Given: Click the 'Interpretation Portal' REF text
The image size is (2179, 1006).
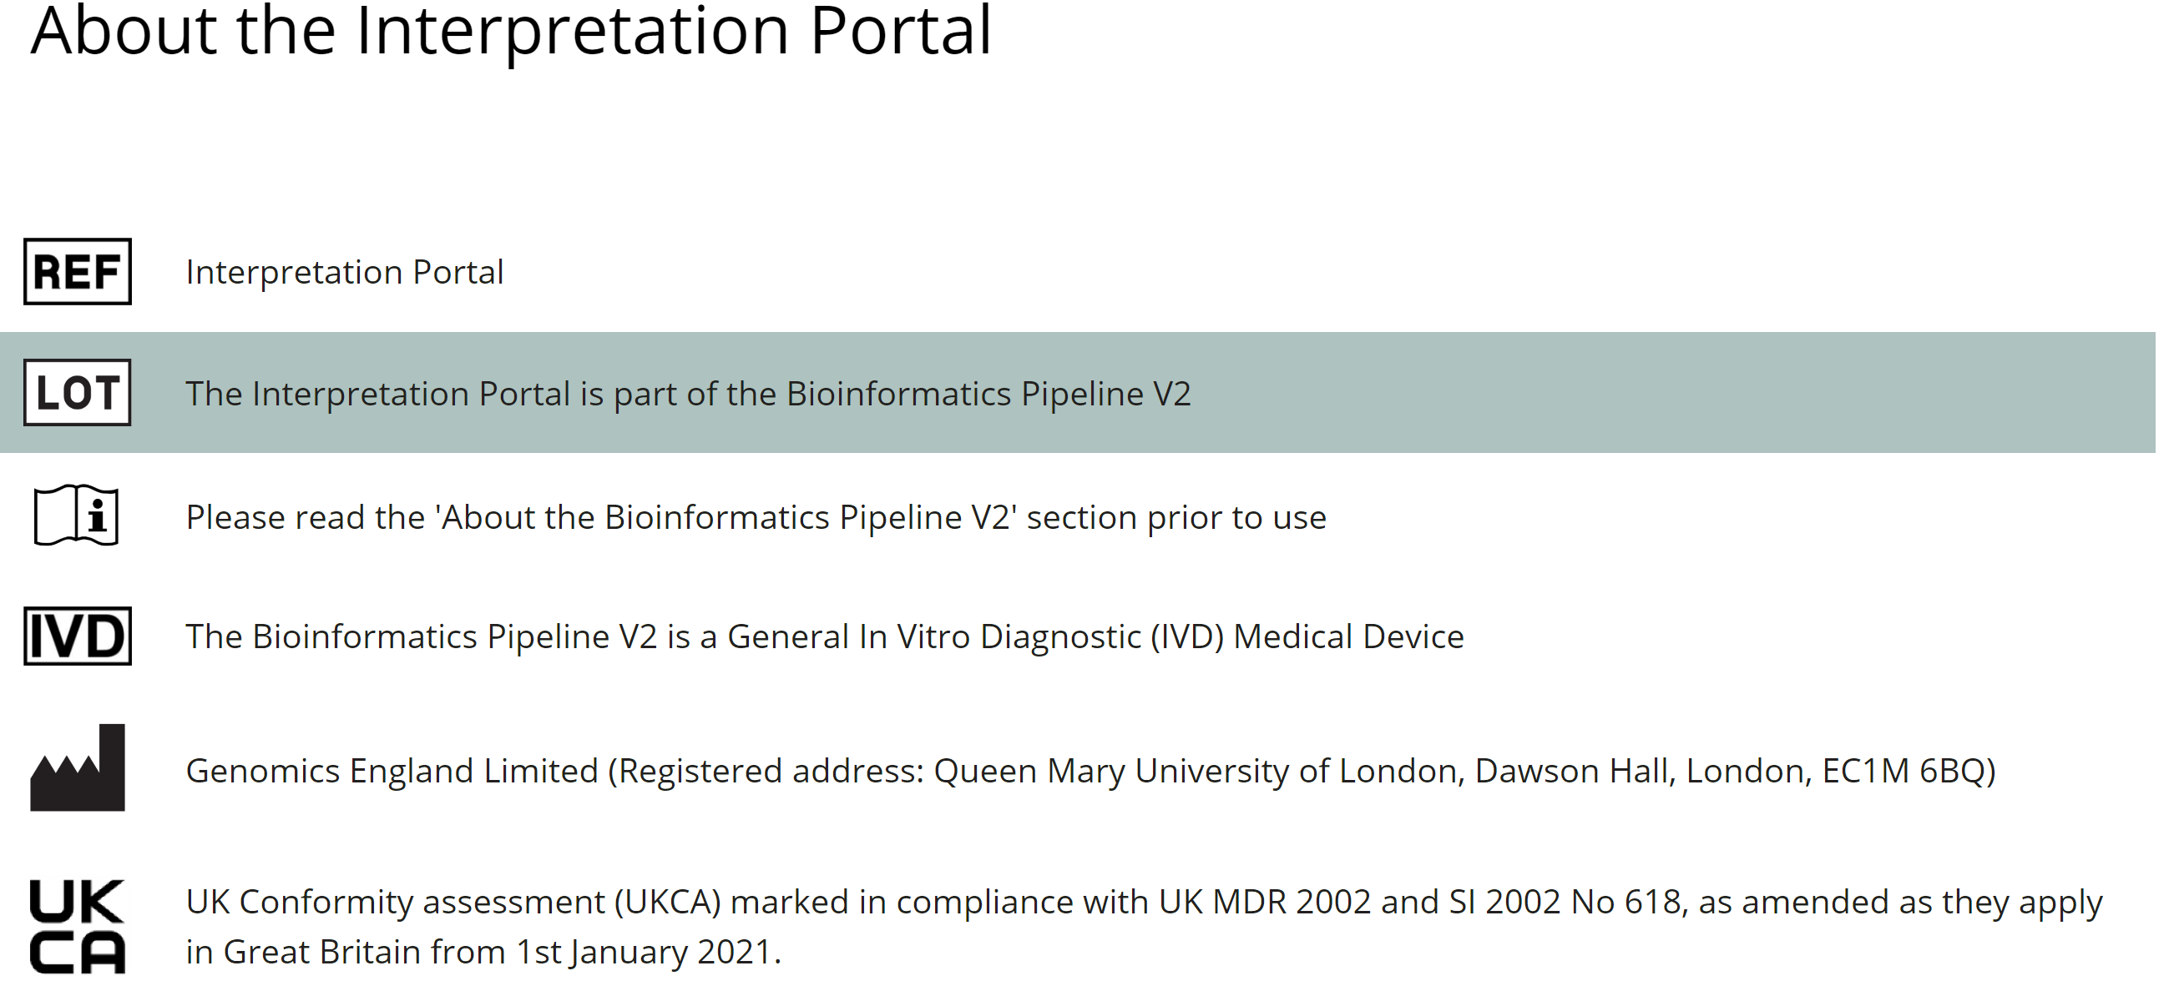Looking at the screenshot, I should [345, 272].
